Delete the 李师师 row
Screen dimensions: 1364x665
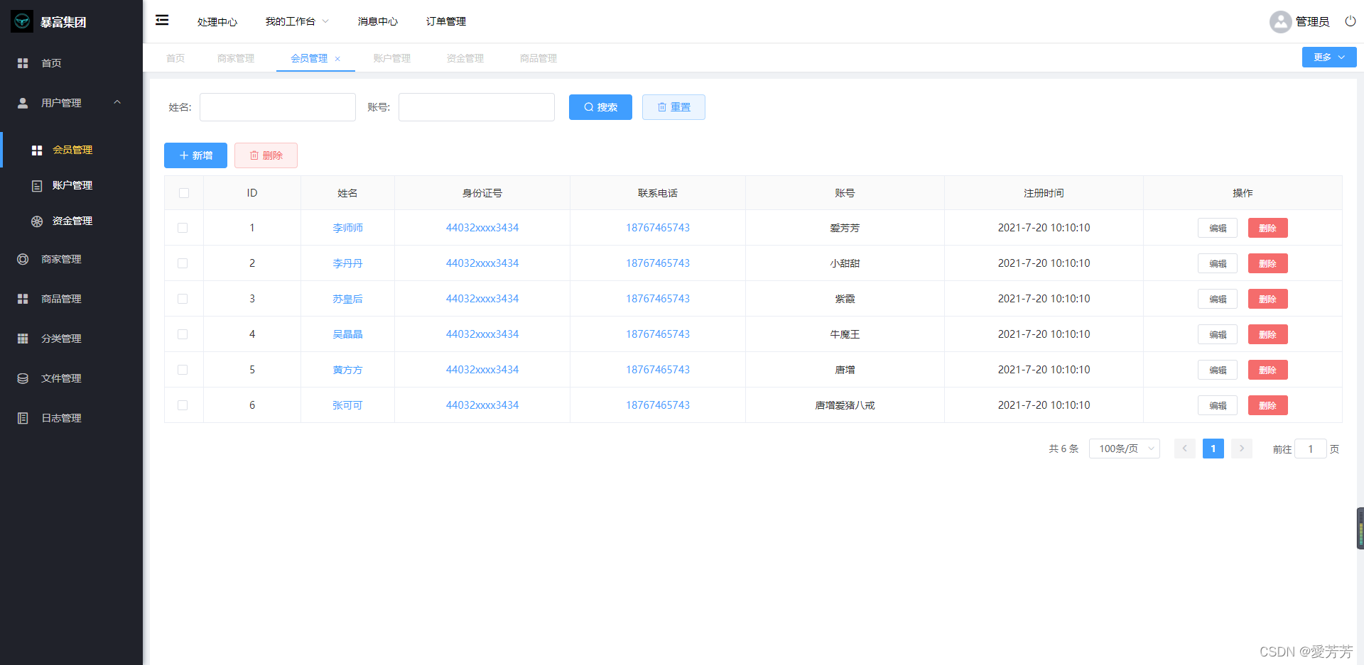[1267, 228]
